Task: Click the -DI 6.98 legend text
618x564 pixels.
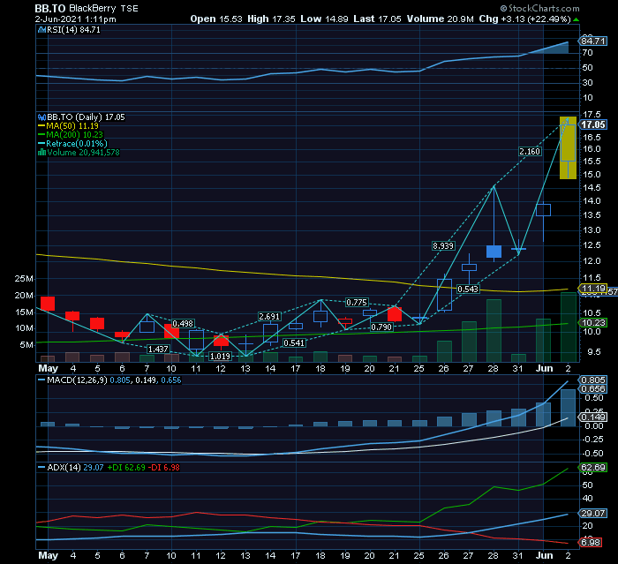Action: click(164, 468)
